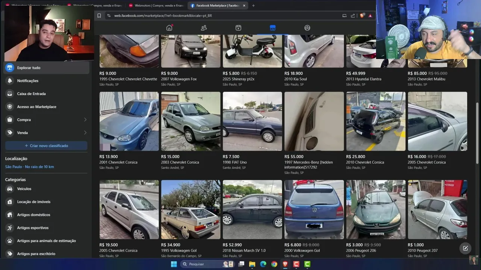Open listing 2001 Chevrolet Corsica R$ 13.900
Image resolution: width=481 pixels, height=270 pixels.
click(129, 130)
